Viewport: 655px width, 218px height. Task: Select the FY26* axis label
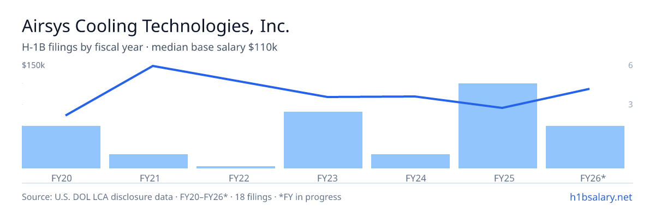pos(593,178)
